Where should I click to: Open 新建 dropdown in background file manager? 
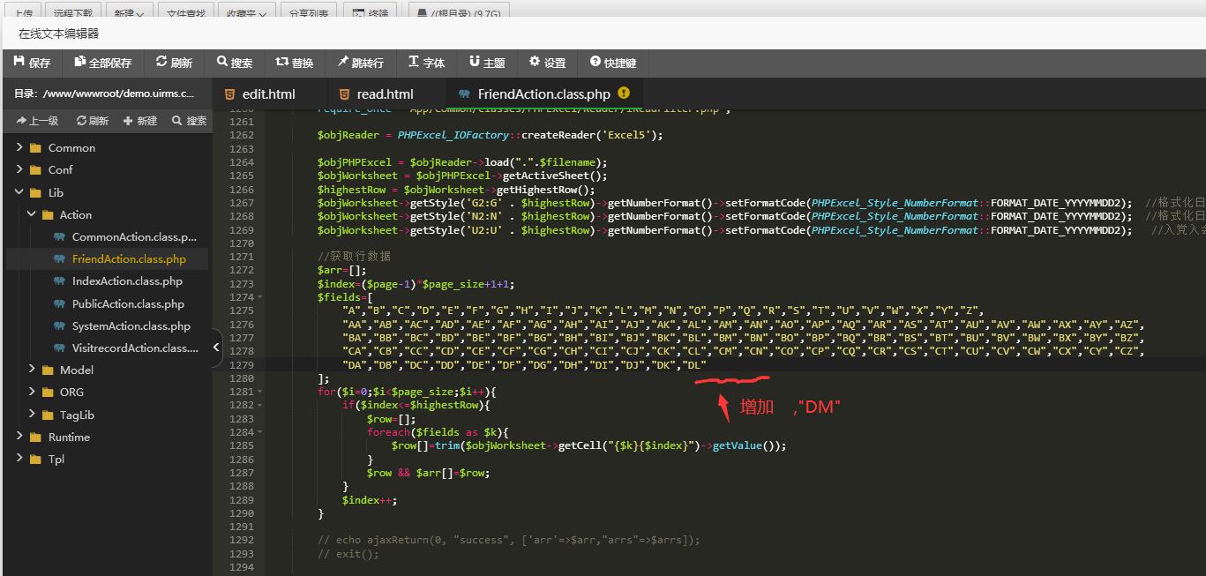click(130, 13)
